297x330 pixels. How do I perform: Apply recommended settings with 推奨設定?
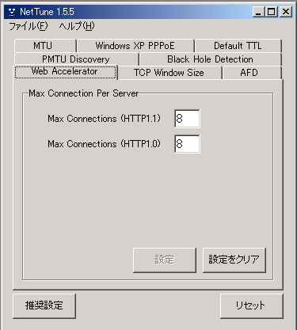pos(44,305)
